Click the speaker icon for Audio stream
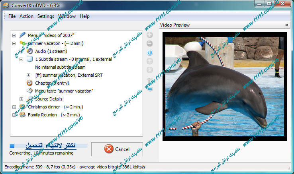294x174 pixels. coord(29,51)
